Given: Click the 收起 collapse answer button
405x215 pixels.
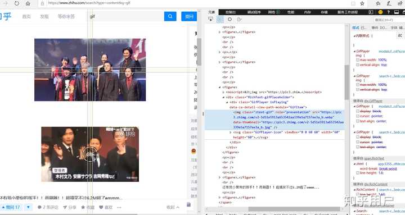Looking at the screenshot, I should tap(173, 207).
